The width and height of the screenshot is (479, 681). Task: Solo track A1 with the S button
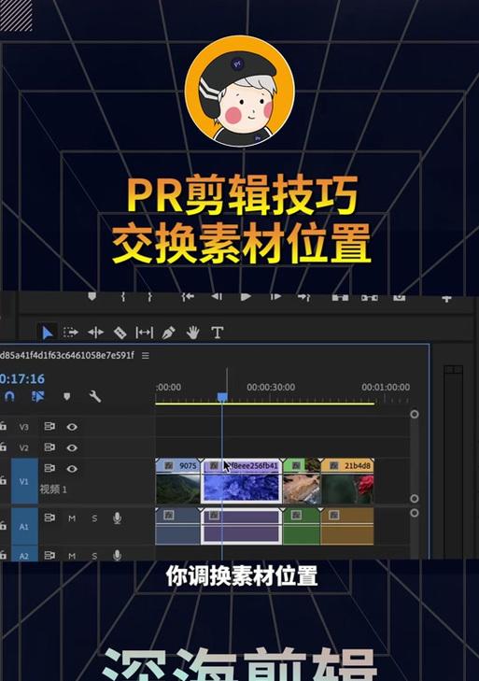[94, 518]
